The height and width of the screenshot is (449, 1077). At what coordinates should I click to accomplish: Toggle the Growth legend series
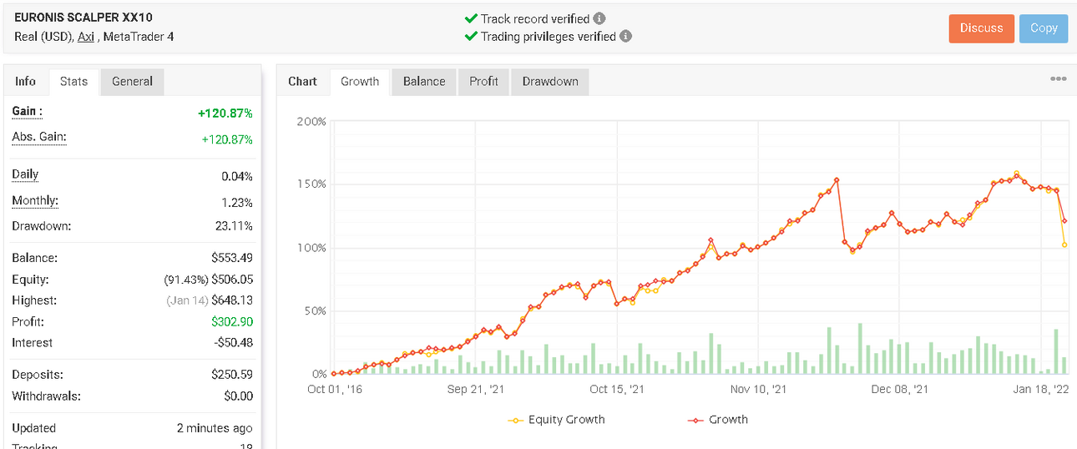pyautogui.click(x=717, y=420)
